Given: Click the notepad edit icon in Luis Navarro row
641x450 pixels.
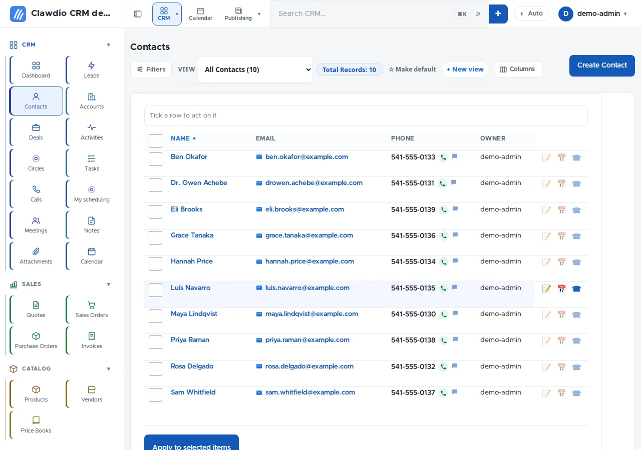Looking at the screenshot, I should (x=546, y=288).
